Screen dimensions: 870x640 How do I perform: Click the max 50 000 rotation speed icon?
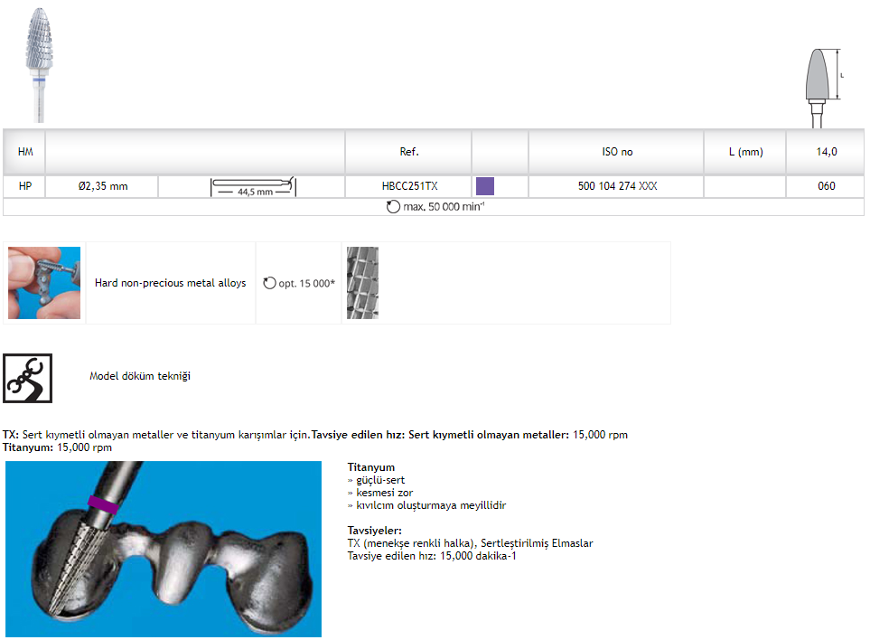point(393,207)
